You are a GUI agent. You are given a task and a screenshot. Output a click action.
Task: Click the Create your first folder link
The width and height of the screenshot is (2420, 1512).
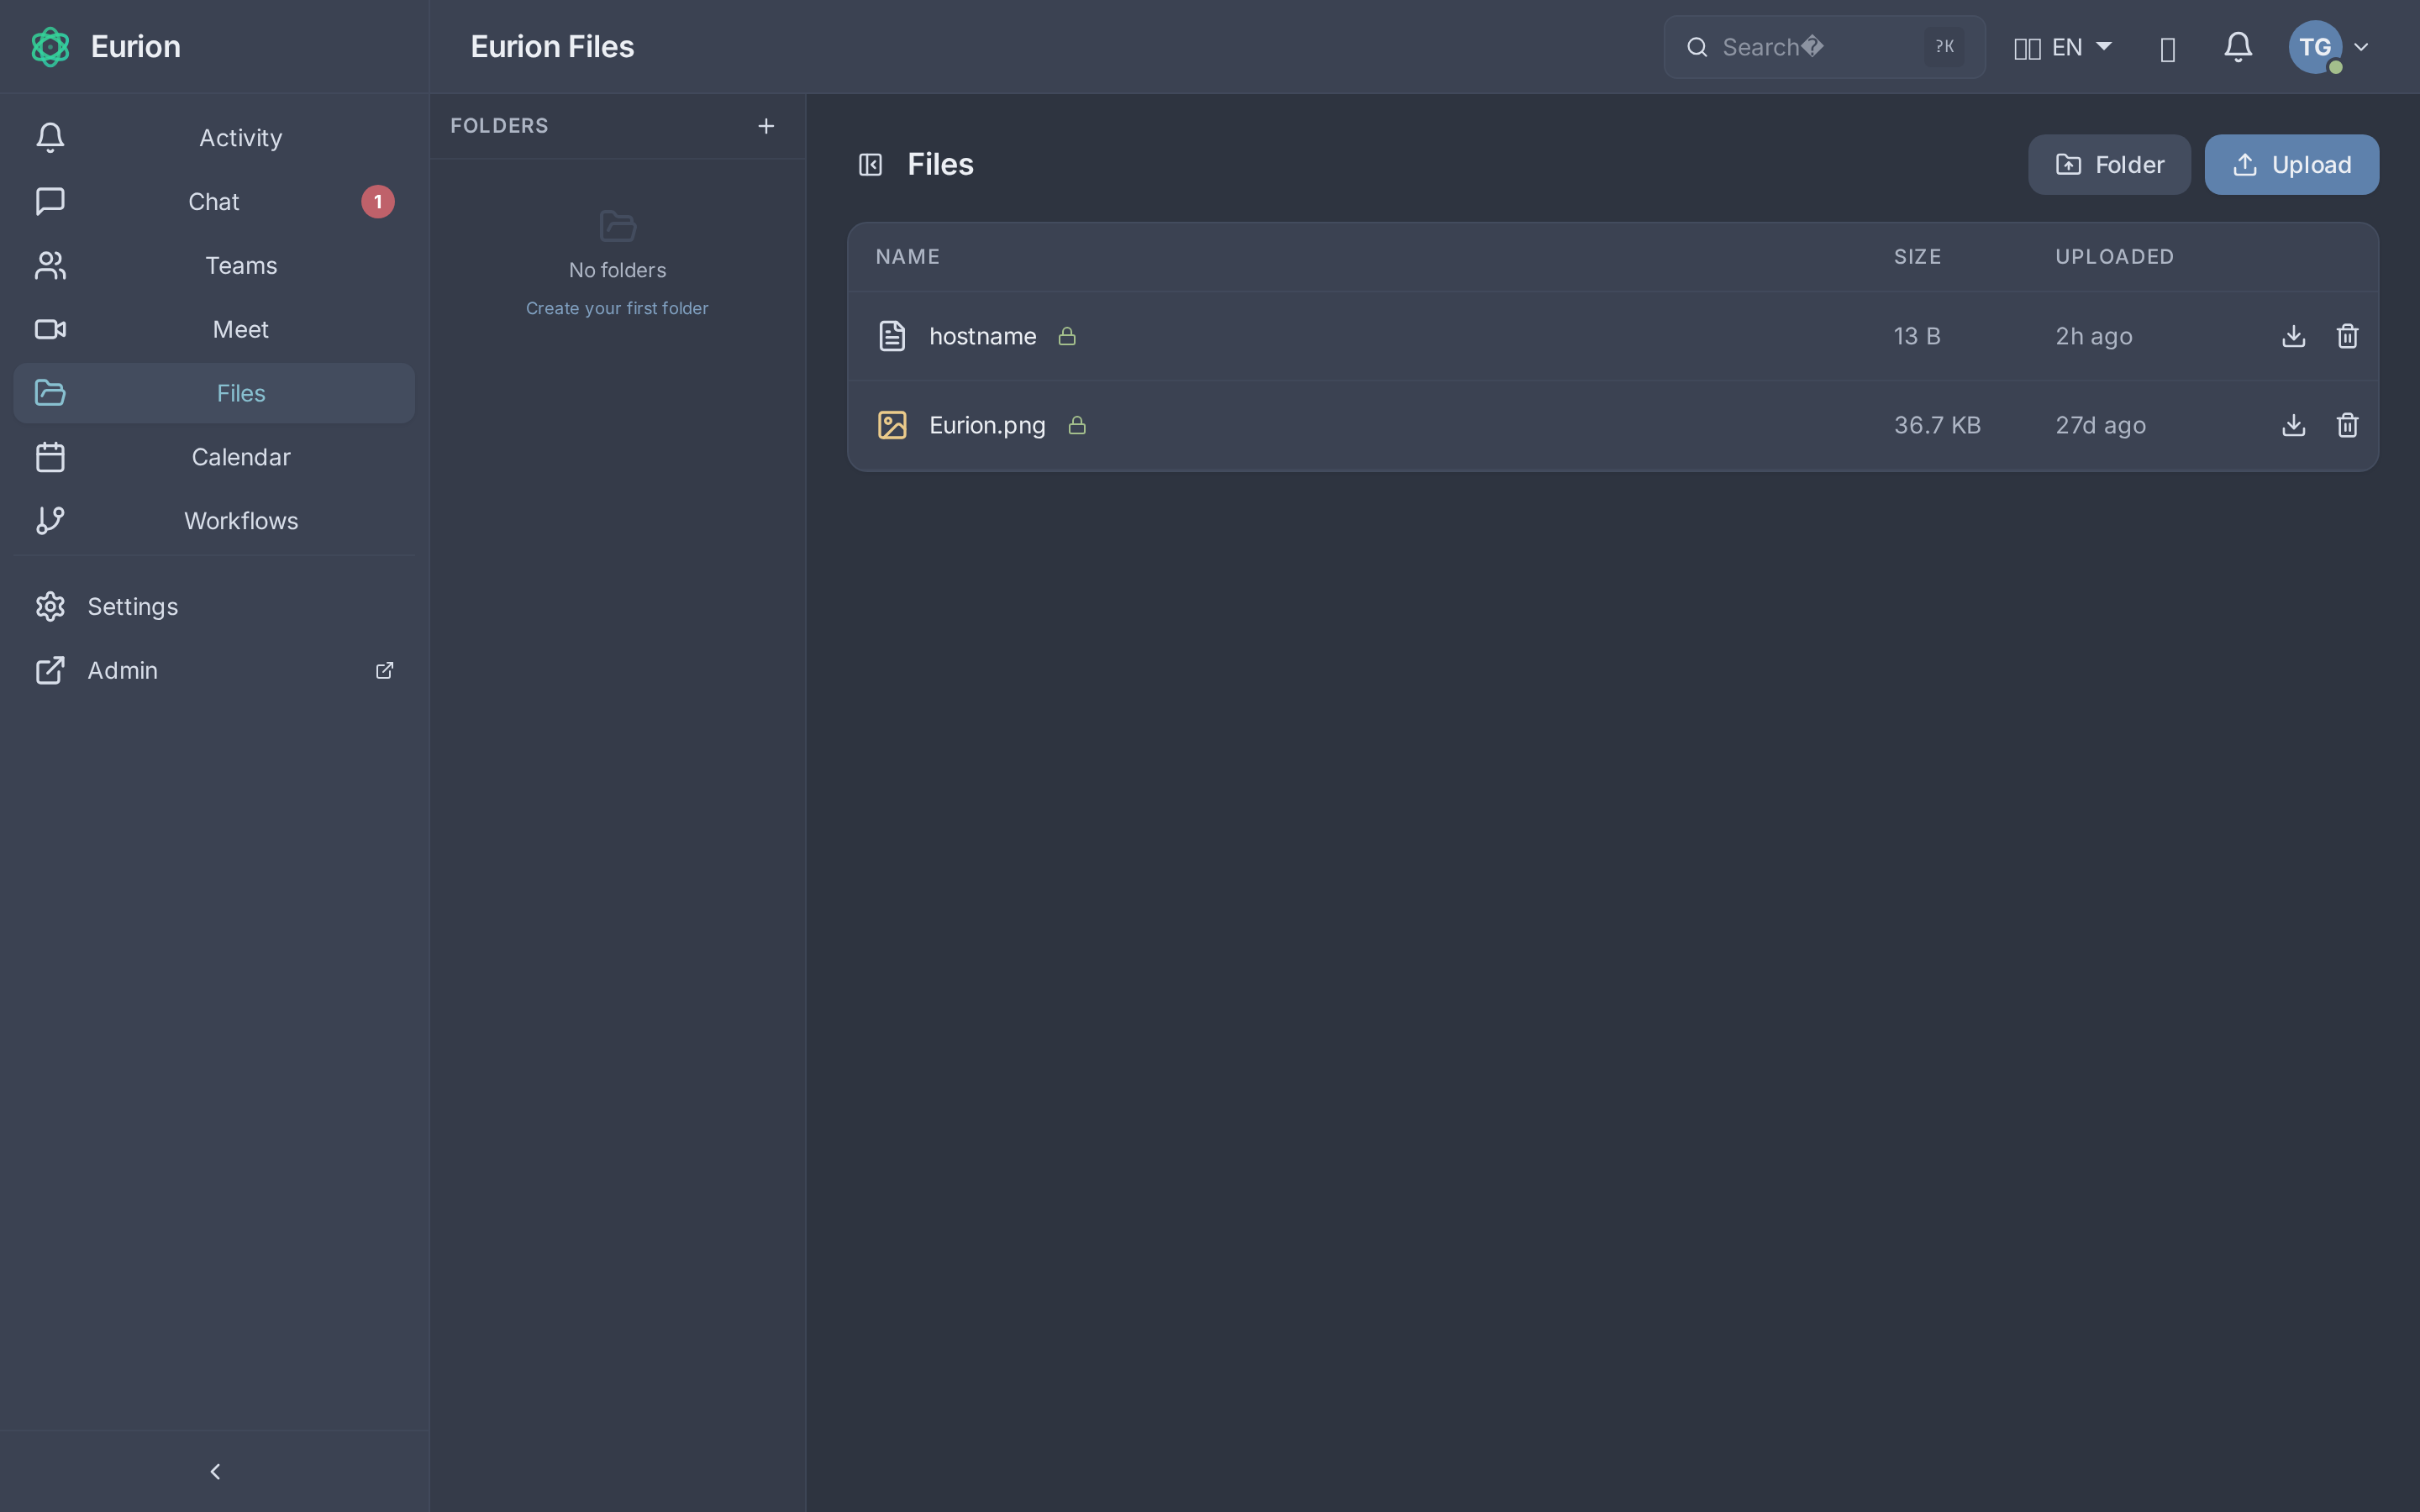(617, 307)
